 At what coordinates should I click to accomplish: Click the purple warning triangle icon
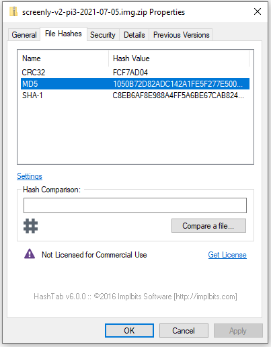(x=30, y=254)
